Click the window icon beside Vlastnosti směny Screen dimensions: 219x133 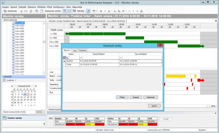pyautogui.click(x=42, y=11)
